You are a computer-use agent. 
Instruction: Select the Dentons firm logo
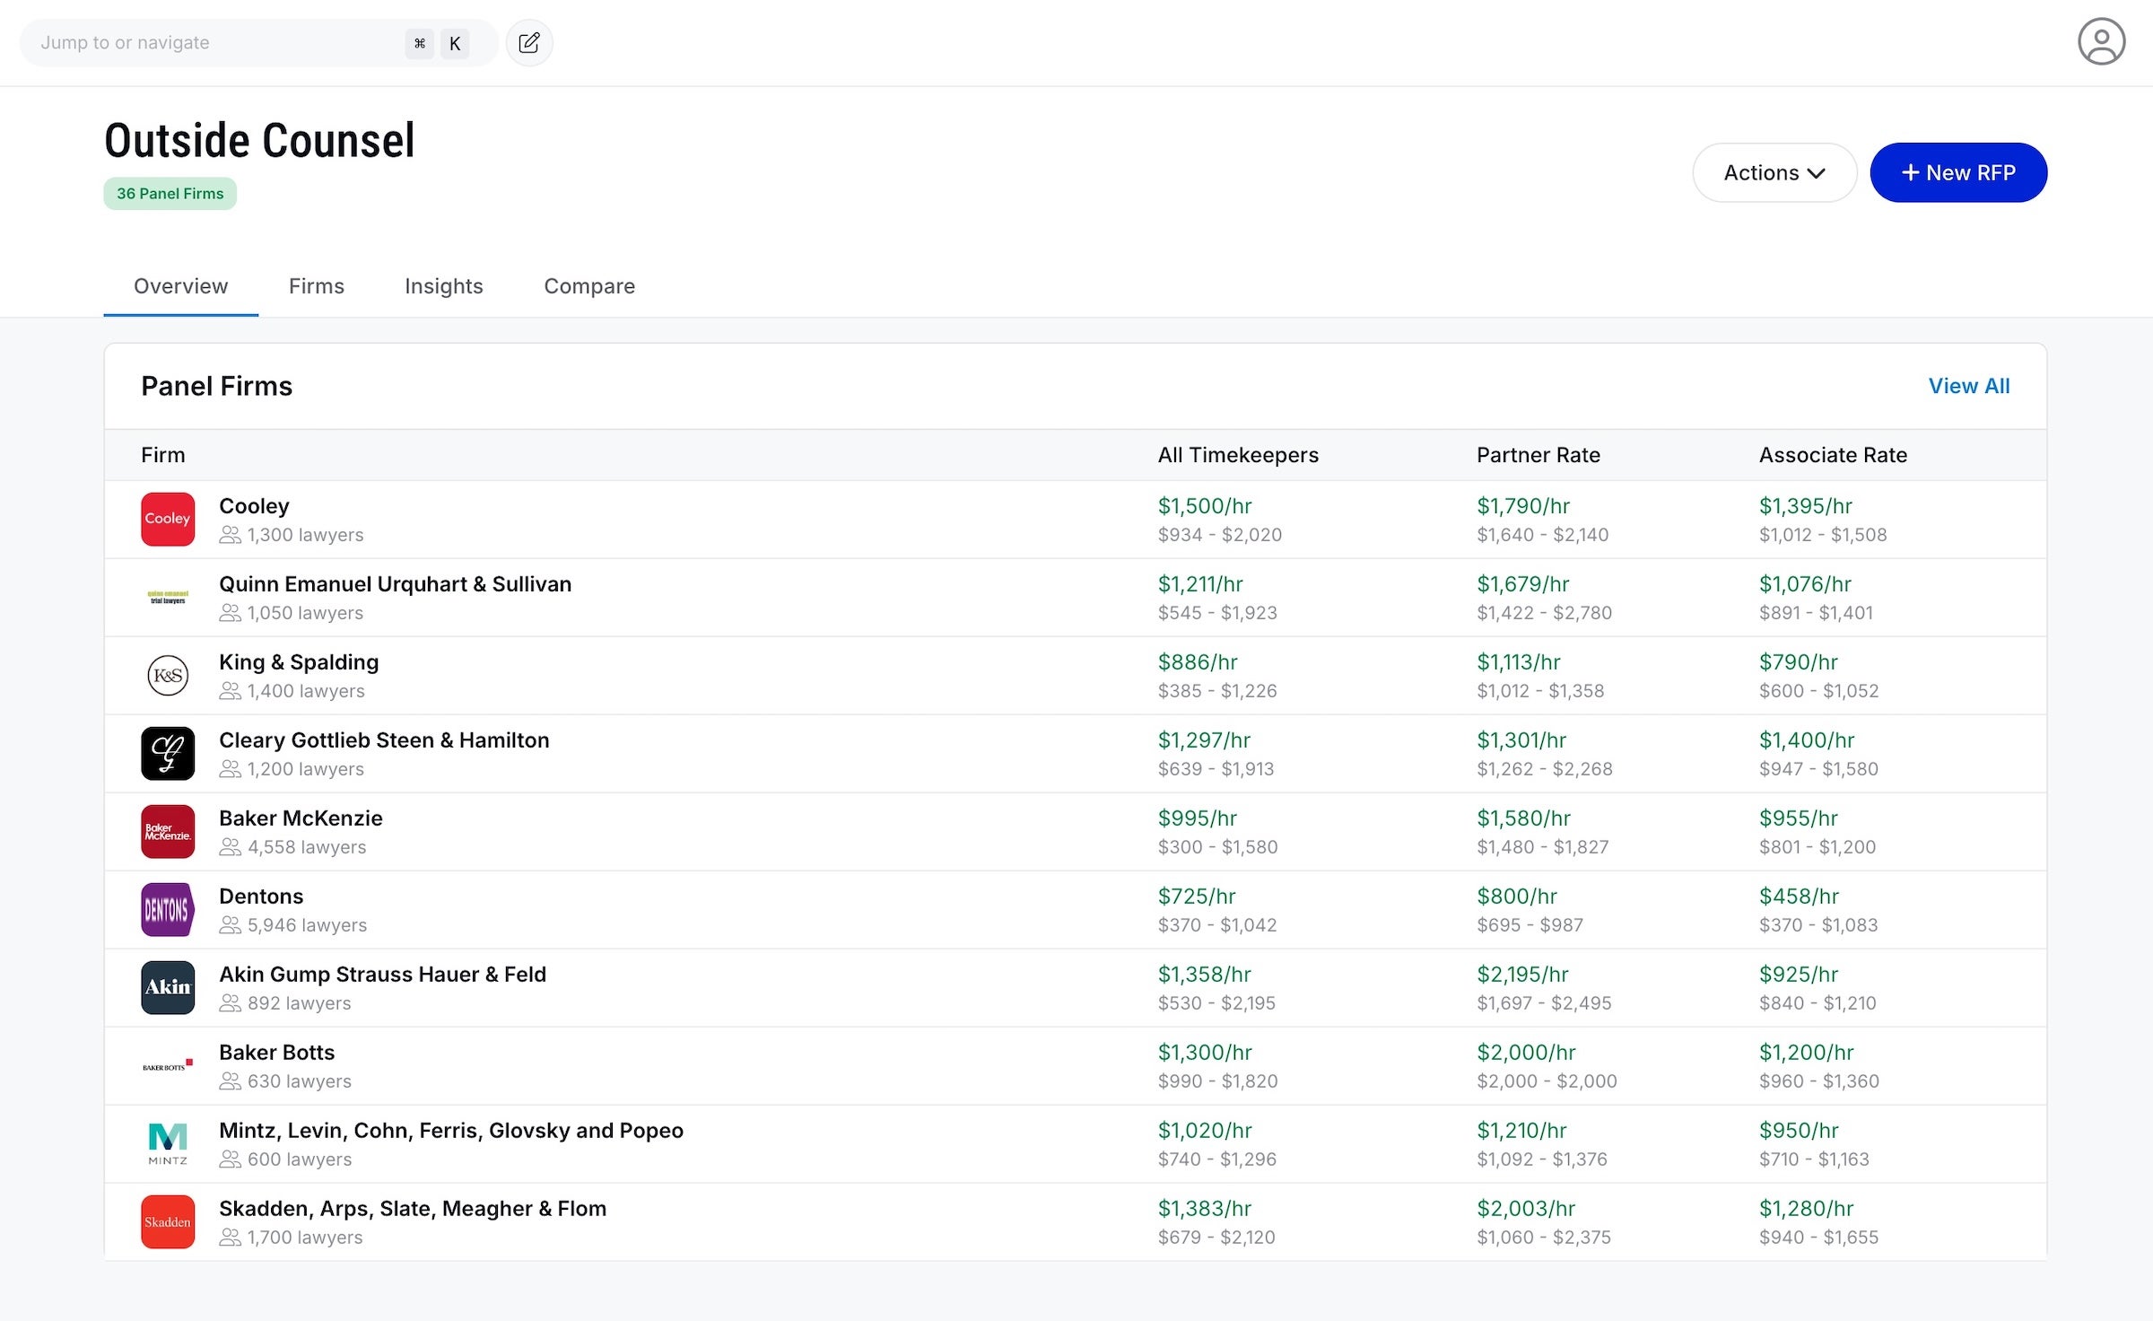[167, 909]
